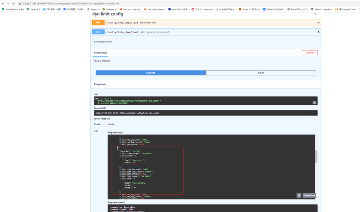Open the Jaeger UI bookmark
Image resolution: width=360 pixels, height=212 pixels.
click(93, 9)
